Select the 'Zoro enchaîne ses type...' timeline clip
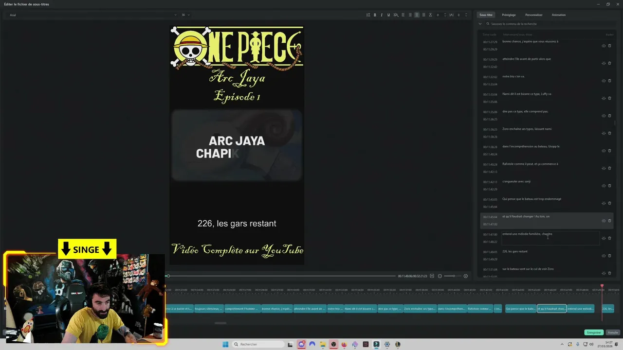The image size is (623, 350). [x=420, y=309]
